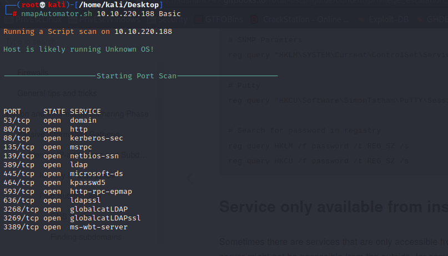The image size is (448, 256).
Task: Click the open state for 88/tcp row
Action: [52, 138]
